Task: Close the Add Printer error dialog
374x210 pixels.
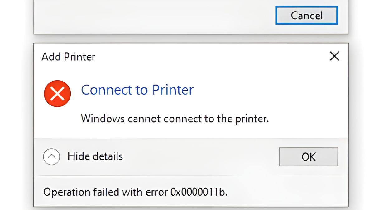Action: [334, 56]
